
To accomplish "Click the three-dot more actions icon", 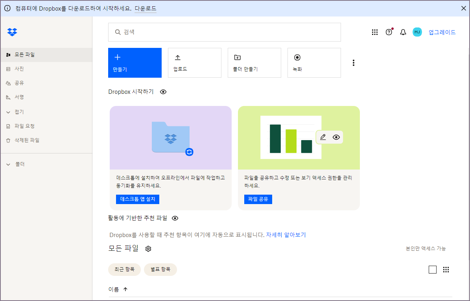I will click(354, 63).
